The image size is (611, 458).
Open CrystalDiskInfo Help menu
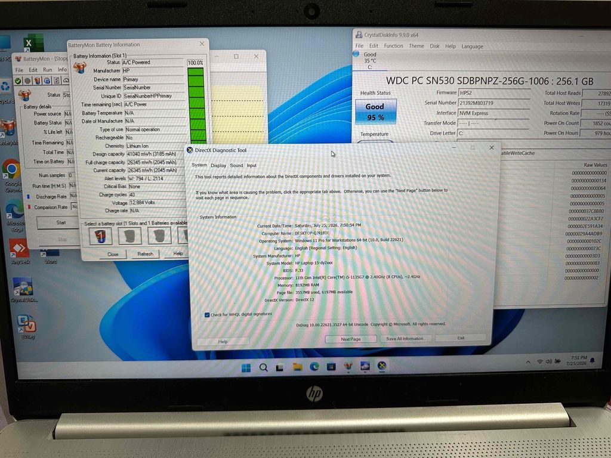click(x=450, y=46)
